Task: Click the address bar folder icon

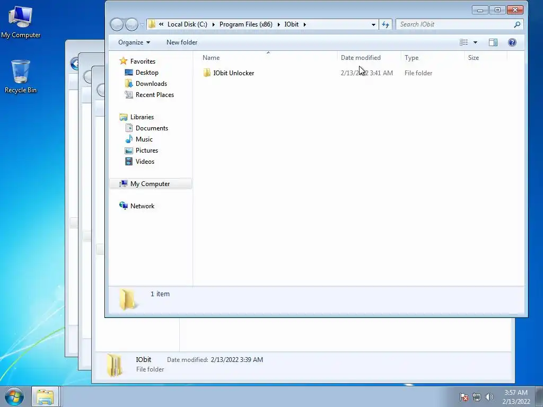Action: pos(152,24)
